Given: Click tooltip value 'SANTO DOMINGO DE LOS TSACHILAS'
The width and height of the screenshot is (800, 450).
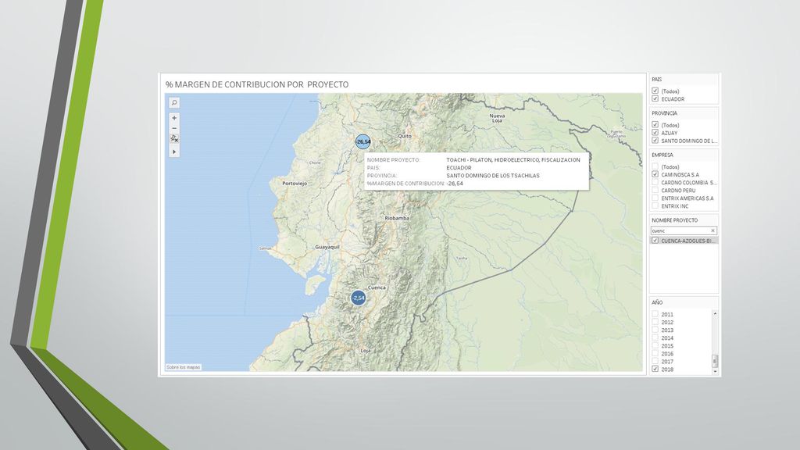Looking at the screenshot, I should click(493, 176).
